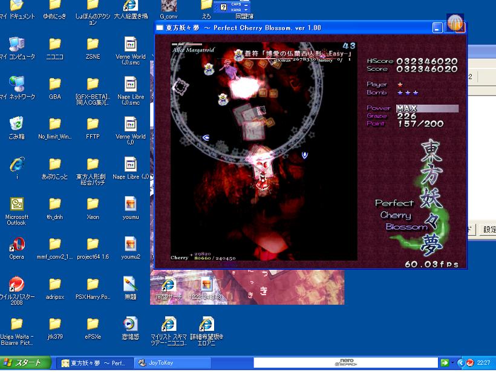Click the Nero Search input field
The image size is (496, 372).
pyautogui.click(x=346, y=362)
